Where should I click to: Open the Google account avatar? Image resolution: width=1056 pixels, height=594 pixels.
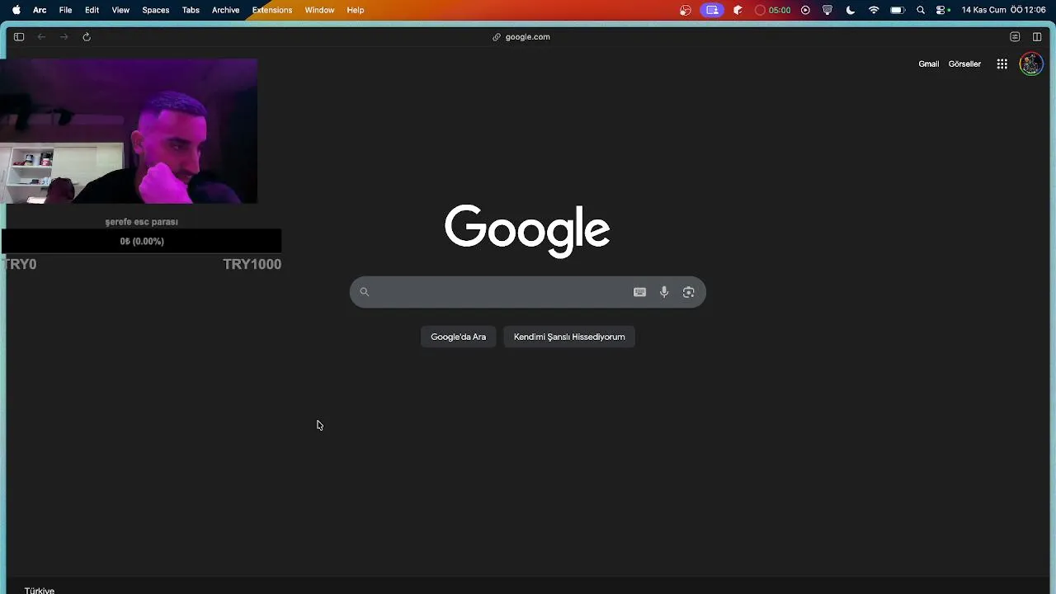[x=1031, y=64]
